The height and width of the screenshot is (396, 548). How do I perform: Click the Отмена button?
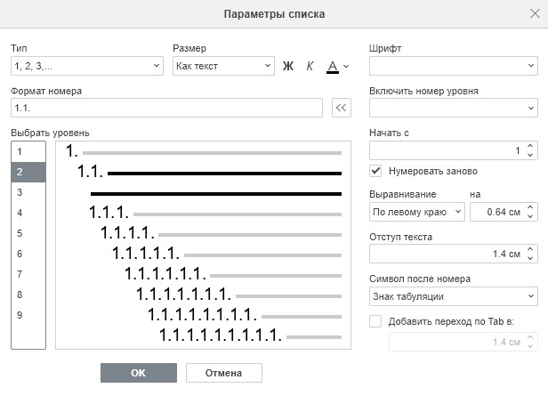click(x=224, y=373)
